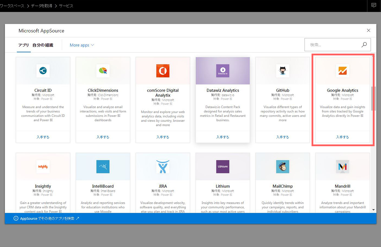This screenshot has width=381, height=247.
Task: Click the Datawiz.io purple icon
Action: pyautogui.click(x=223, y=71)
